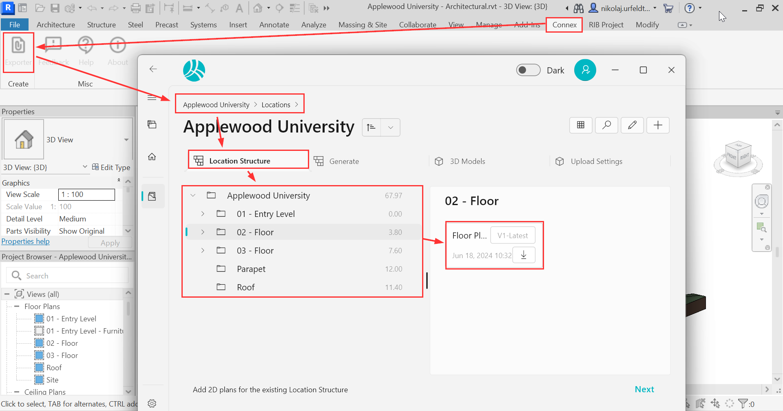Open the sort order dropdown arrow
This screenshot has width=783, height=411.
(x=390, y=128)
